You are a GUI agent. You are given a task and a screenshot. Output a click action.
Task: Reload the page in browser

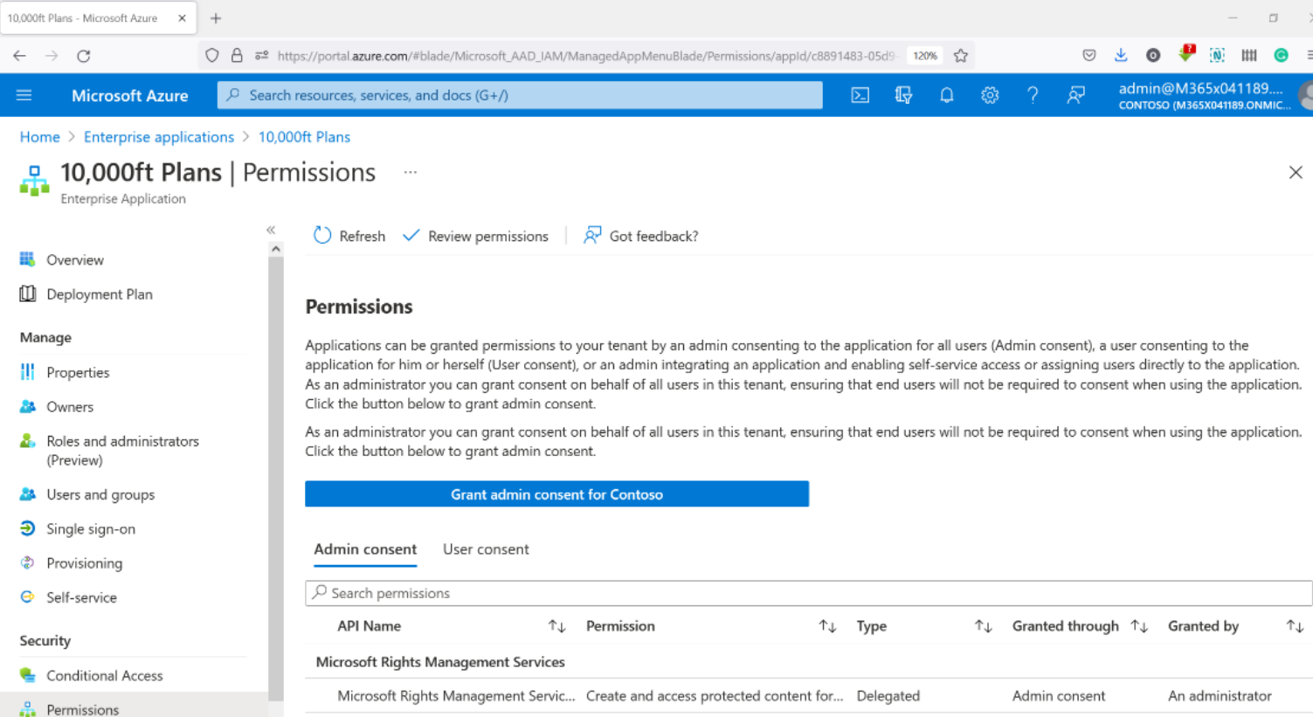point(84,56)
